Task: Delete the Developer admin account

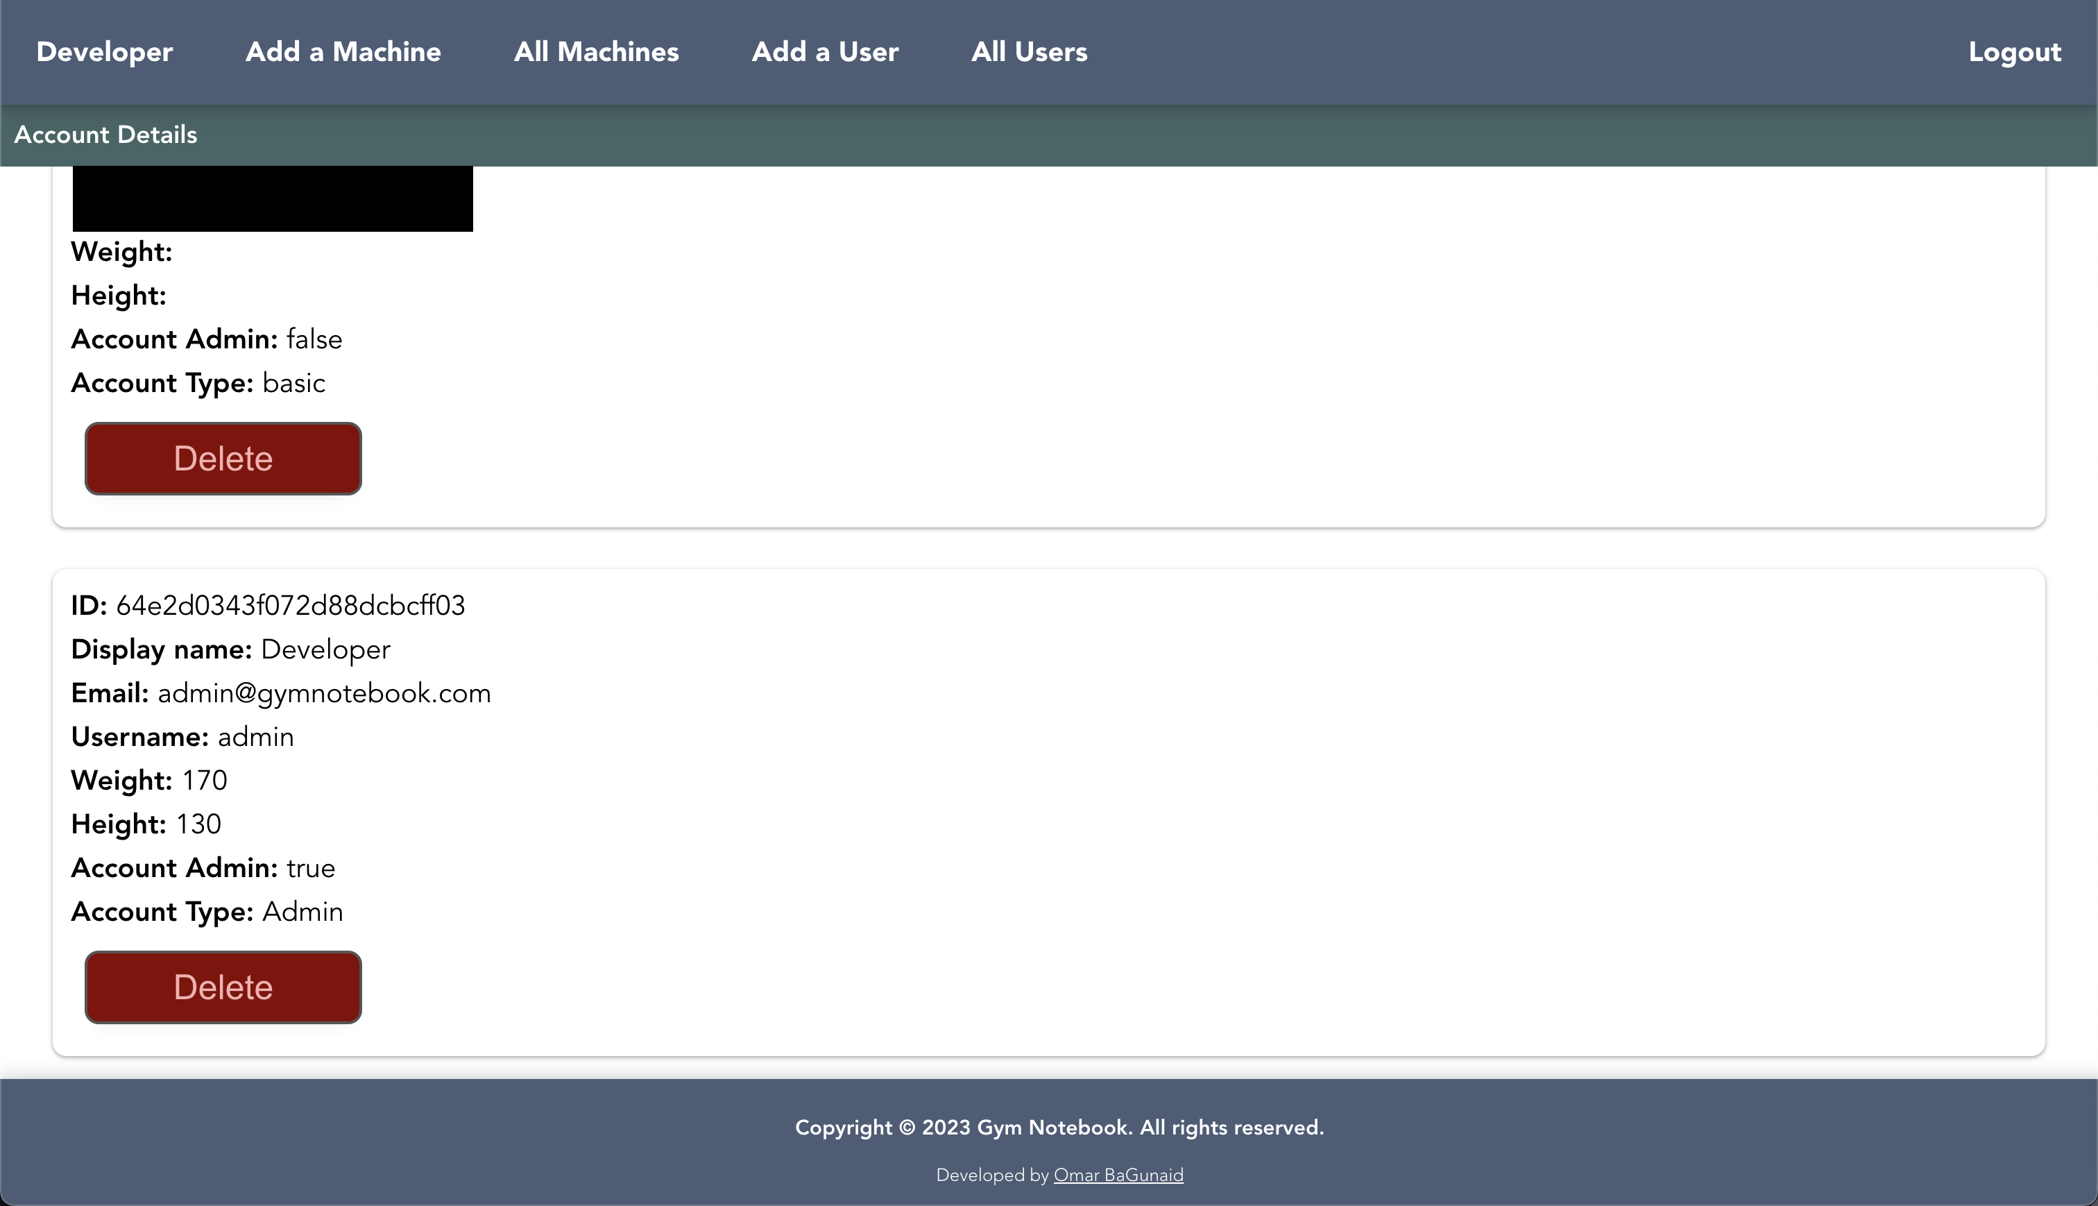Action: (223, 987)
